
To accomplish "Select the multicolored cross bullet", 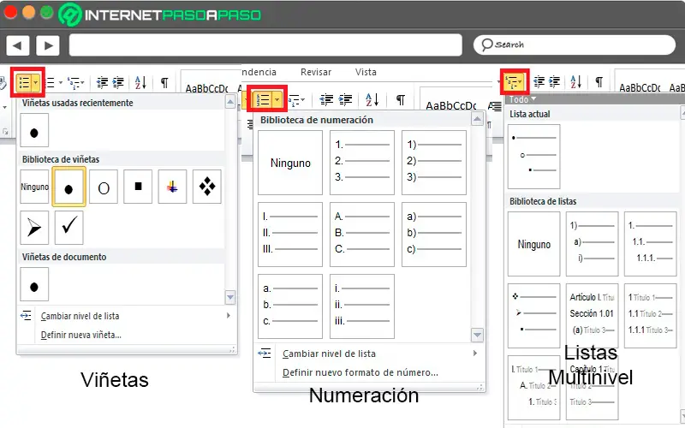I will (173, 187).
